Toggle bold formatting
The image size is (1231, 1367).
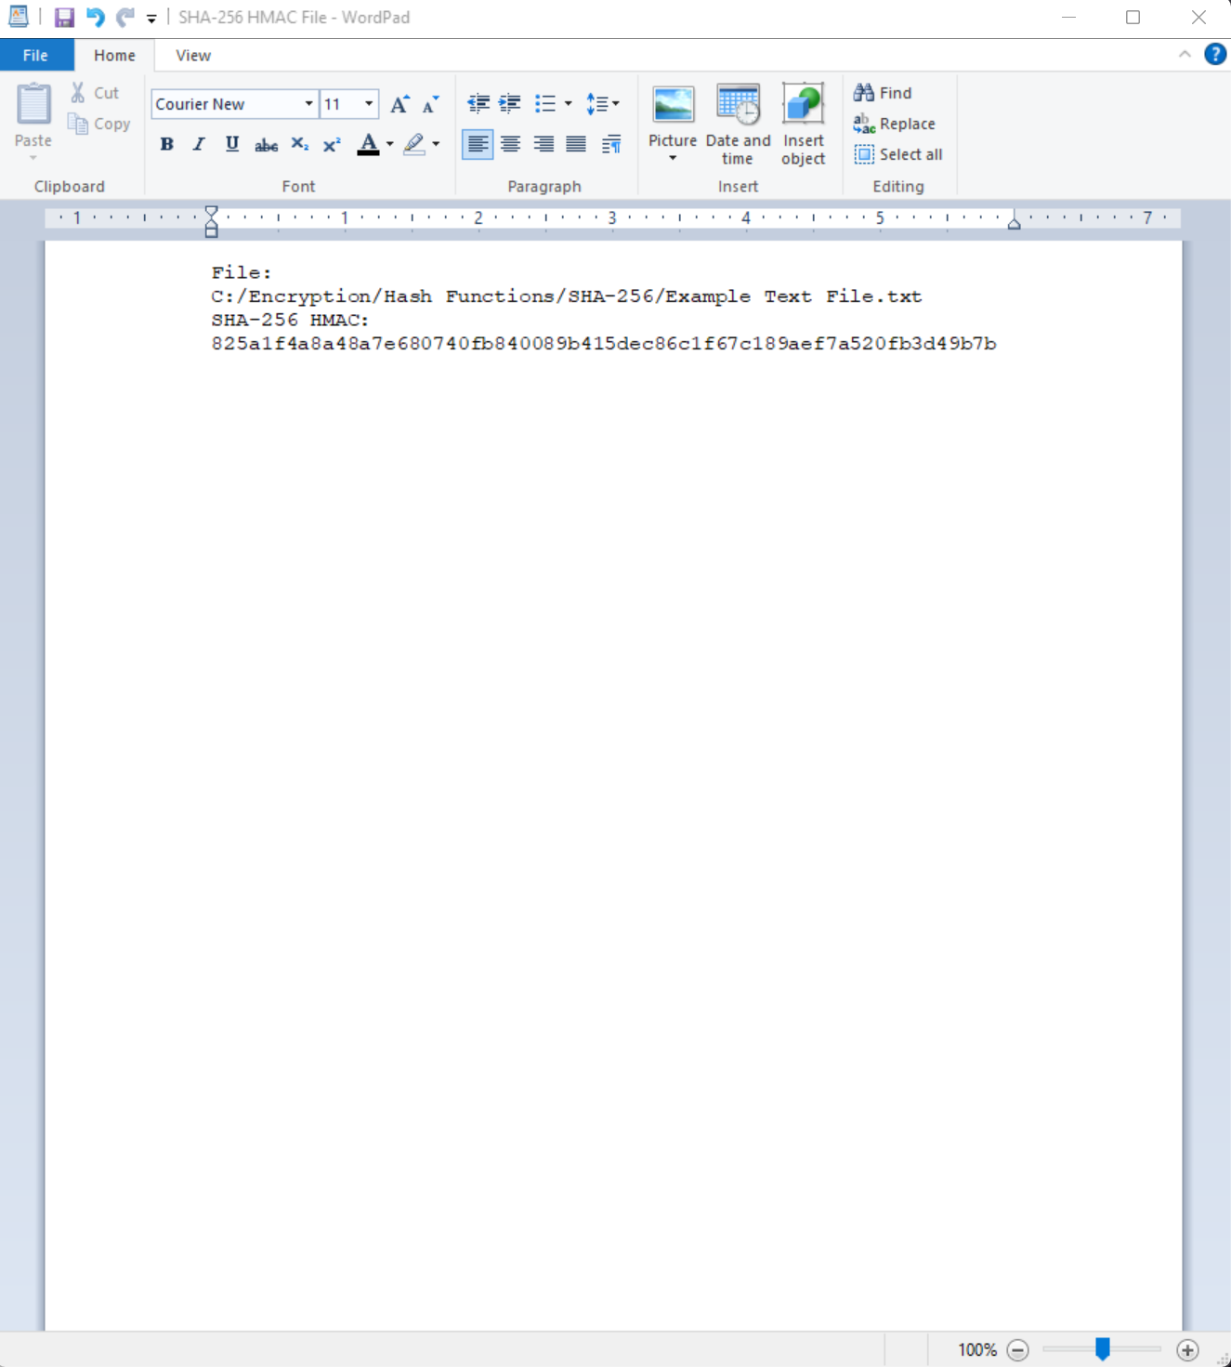pyautogui.click(x=165, y=144)
